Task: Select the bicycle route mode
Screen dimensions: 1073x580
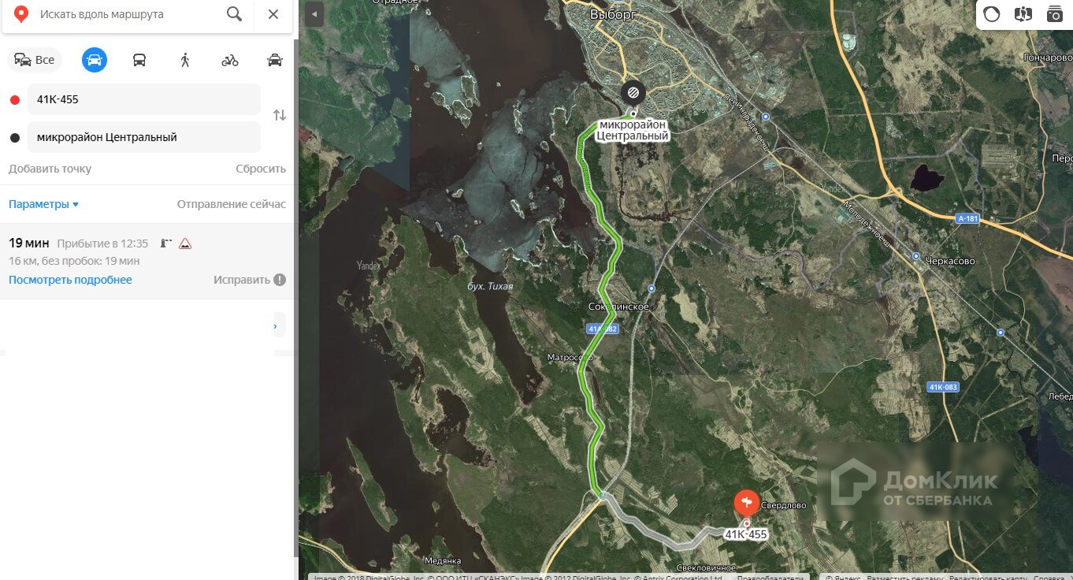Action: 230,60
